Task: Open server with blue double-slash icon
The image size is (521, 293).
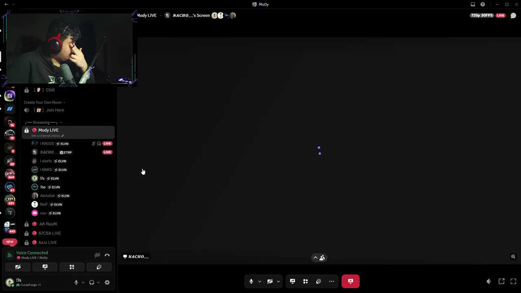Action: pyautogui.click(x=10, y=109)
